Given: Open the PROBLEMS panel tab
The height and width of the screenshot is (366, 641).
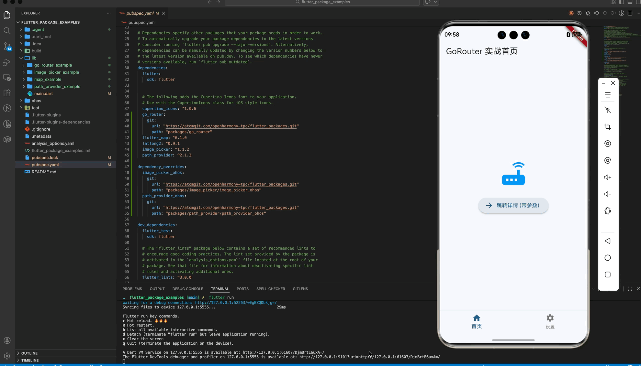Looking at the screenshot, I should pos(132,289).
